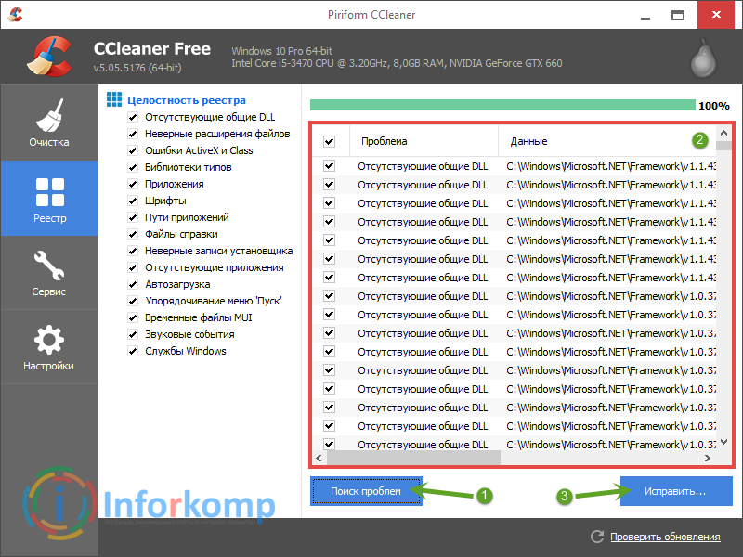Click the horizontal scroll left arrow
Viewport: 743px width, 557px height.
319,458
